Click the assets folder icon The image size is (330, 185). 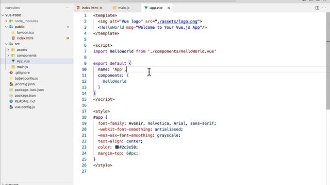[13, 50]
